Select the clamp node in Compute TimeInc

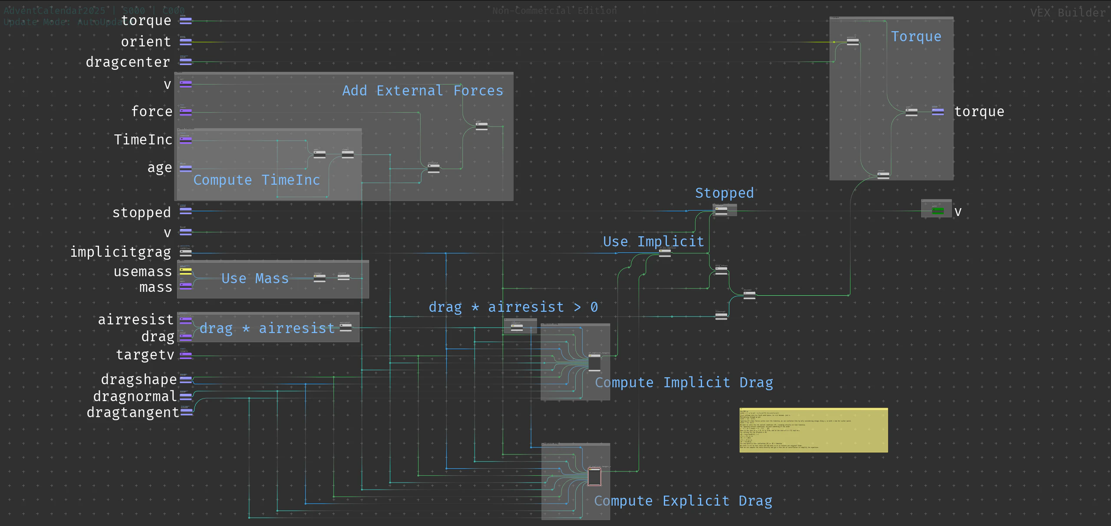pyautogui.click(x=348, y=154)
